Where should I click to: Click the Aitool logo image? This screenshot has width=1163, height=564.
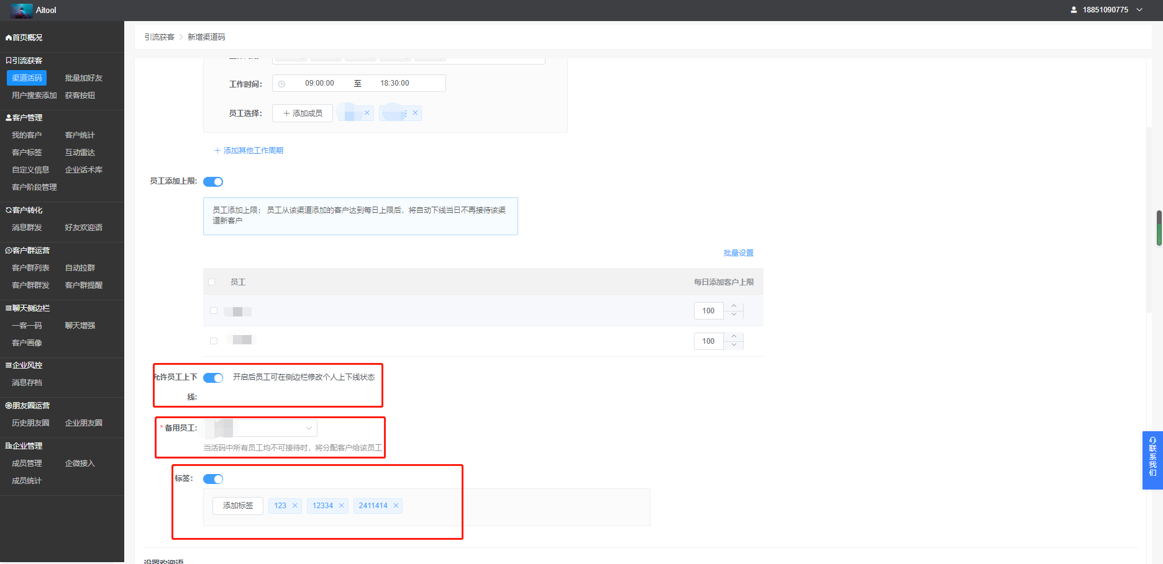pyautogui.click(x=22, y=10)
